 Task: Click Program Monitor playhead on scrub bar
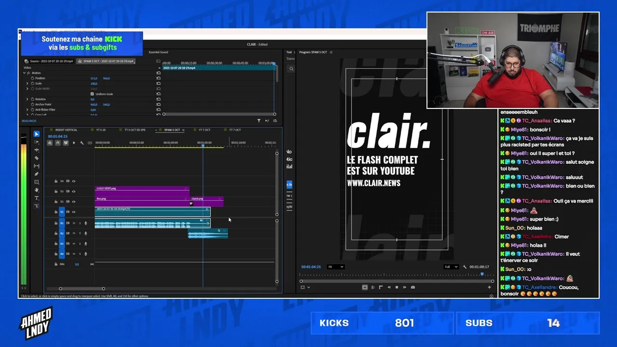(x=482, y=274)
